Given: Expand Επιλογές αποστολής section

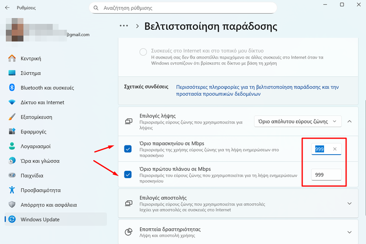Looking at the screenshot, I should (349, 203).
